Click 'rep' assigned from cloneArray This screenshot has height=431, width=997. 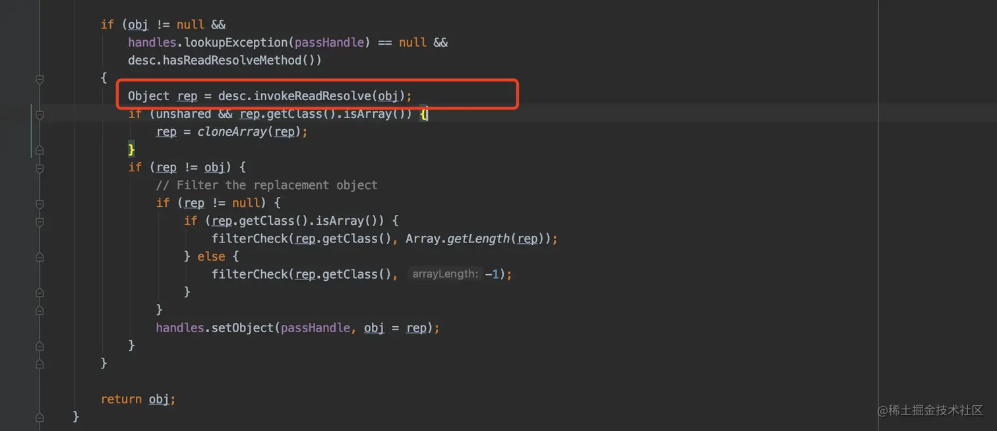(166, 132)
